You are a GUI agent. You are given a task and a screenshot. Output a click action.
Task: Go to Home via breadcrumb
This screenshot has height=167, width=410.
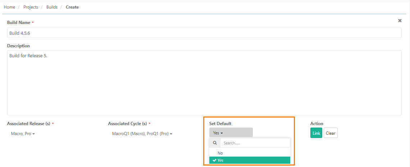pos(9,7)
